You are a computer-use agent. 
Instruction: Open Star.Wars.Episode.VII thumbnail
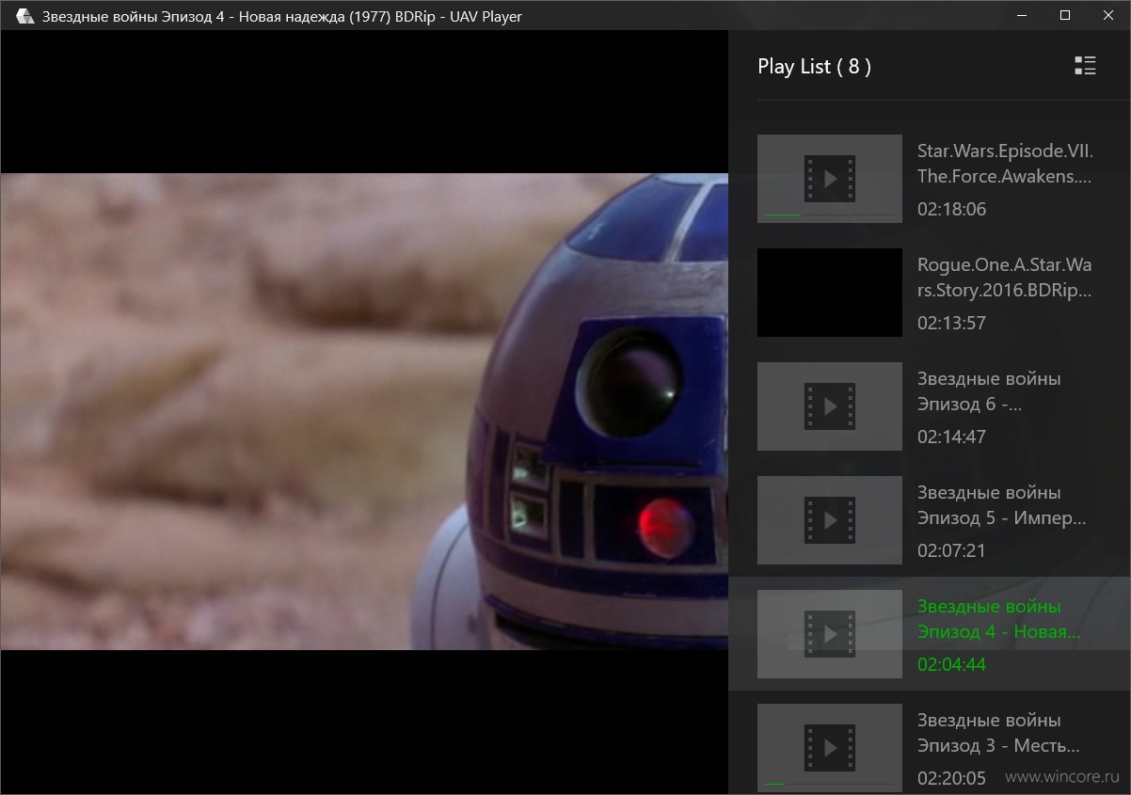(829, 179)
